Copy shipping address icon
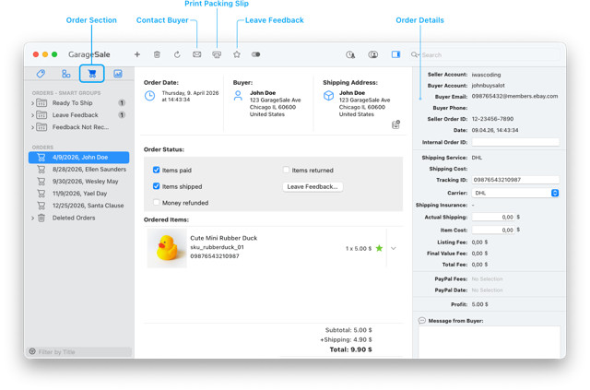Screen dimensions: 590x390 395,124
